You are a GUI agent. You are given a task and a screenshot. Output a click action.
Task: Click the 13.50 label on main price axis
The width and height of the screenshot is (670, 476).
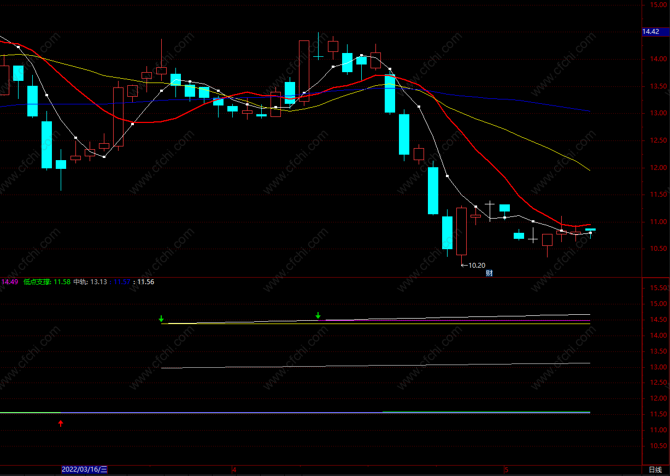point(658,86)
